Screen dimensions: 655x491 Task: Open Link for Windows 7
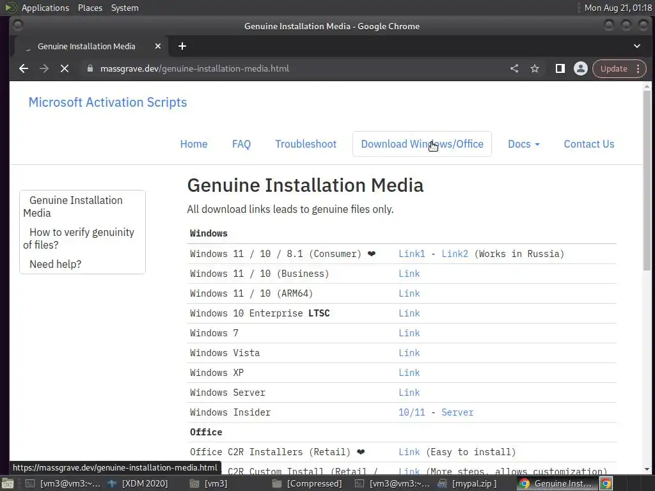[409, 333]
